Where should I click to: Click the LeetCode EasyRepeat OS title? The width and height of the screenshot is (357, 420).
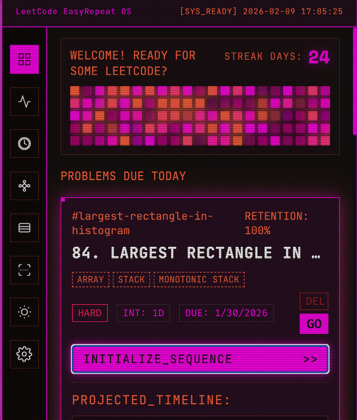pyautogui.click(x=74, y=12)
